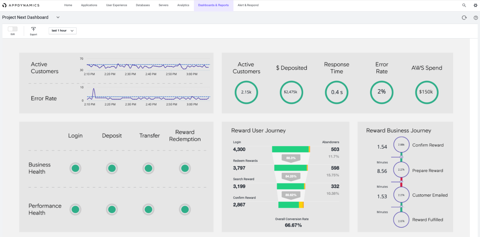This screenshot has height=237, width=480.
Task: Open the Servers menu
Action: 163,5
